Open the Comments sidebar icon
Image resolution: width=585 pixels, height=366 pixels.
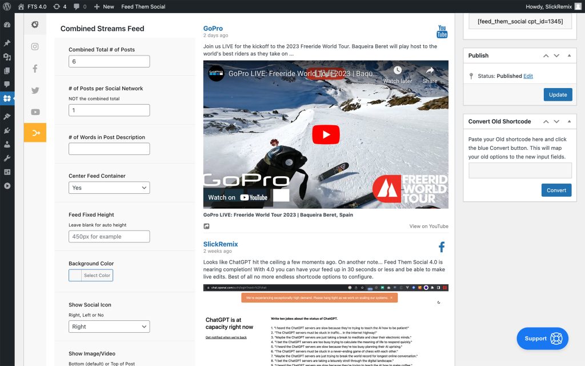[x=7, y=85]
